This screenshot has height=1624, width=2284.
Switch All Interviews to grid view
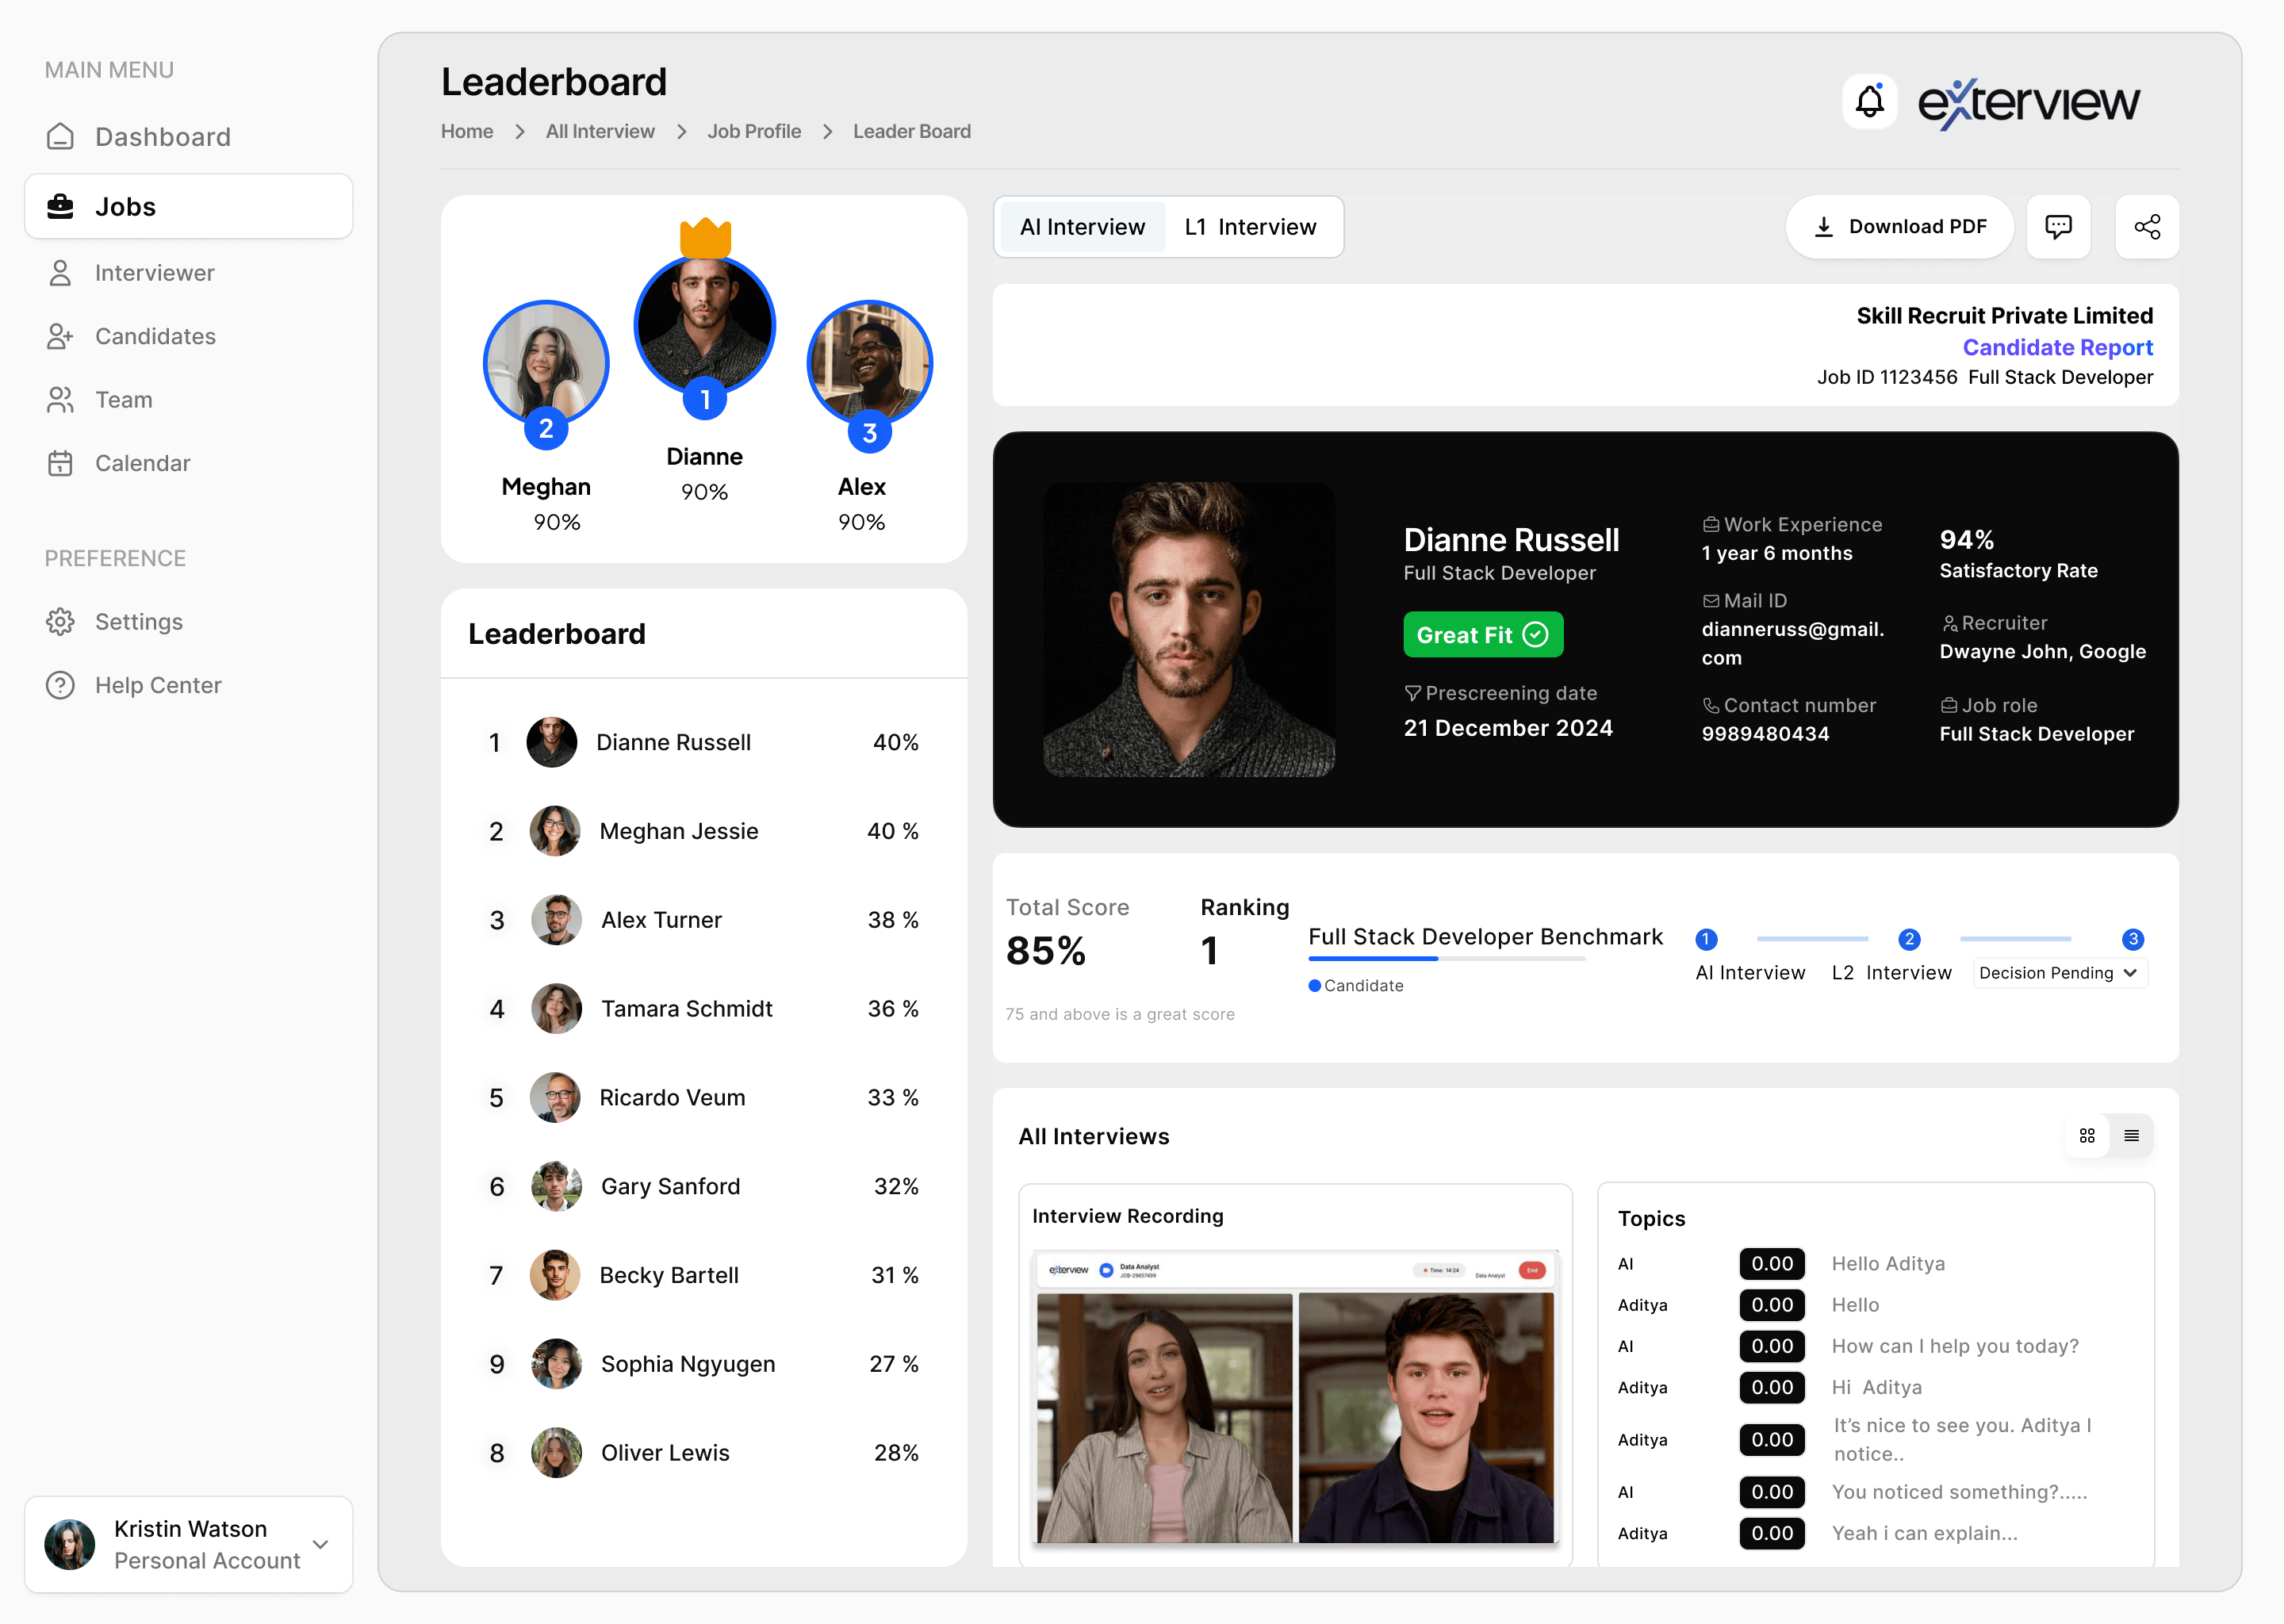pos(2087,1135)
